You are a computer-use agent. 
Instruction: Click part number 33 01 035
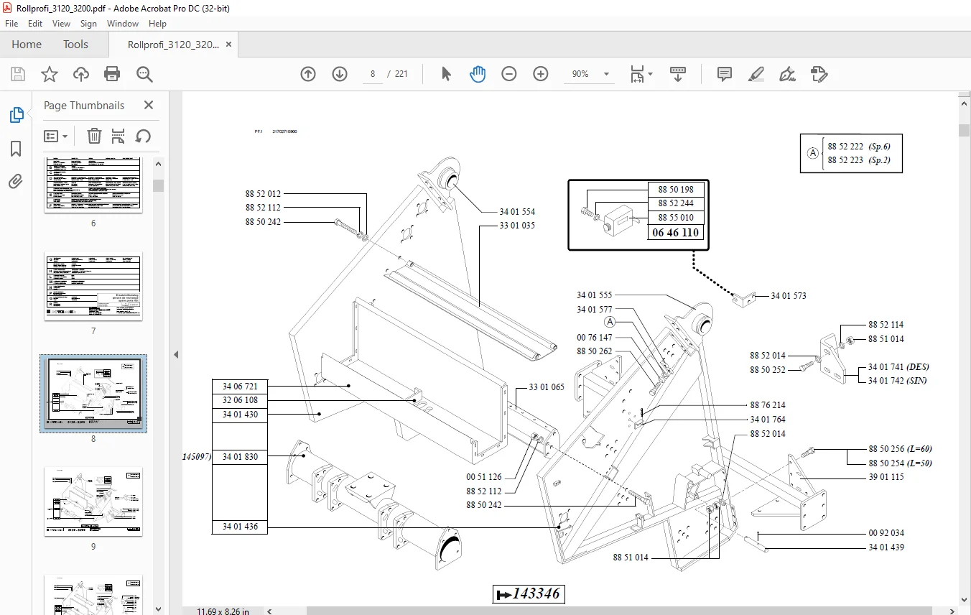point(517,226)
